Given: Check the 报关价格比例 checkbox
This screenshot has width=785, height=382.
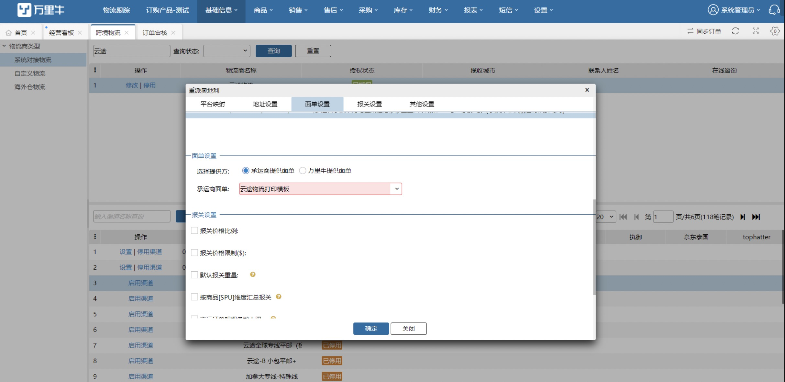Looking at the screenshot, I should click(194, 230).
